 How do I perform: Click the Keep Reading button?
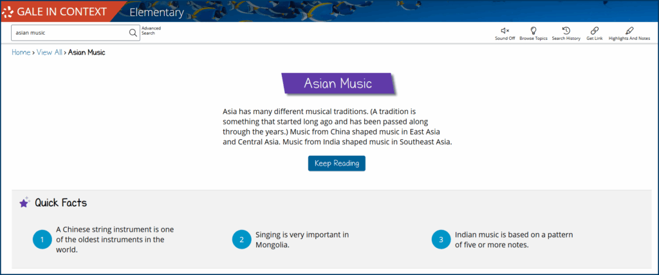337,163
